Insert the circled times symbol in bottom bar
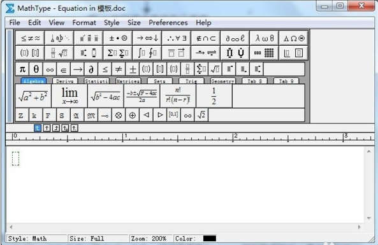 [119, 115]
